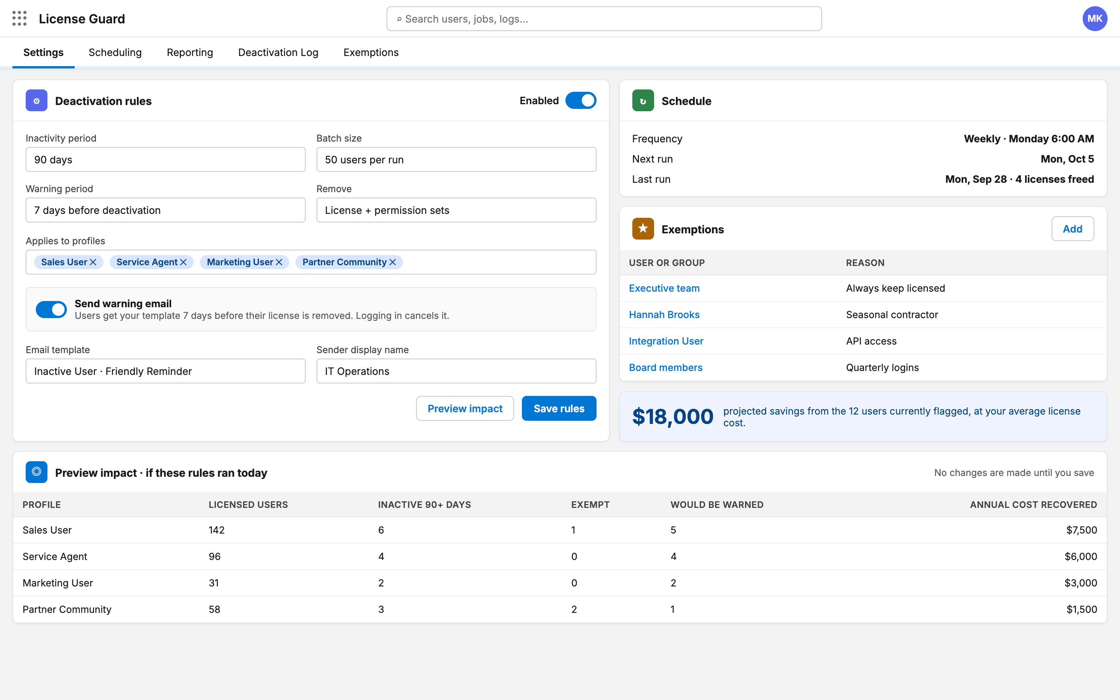Click the green Schedule refresh icon
The height and width of the screenshot is (700, 1120).
tap(643, 100)
